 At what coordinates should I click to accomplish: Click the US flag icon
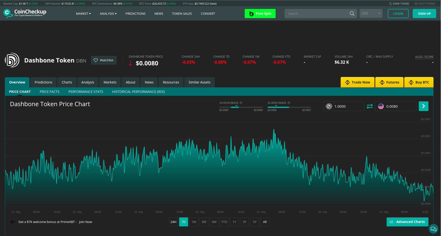381,106
